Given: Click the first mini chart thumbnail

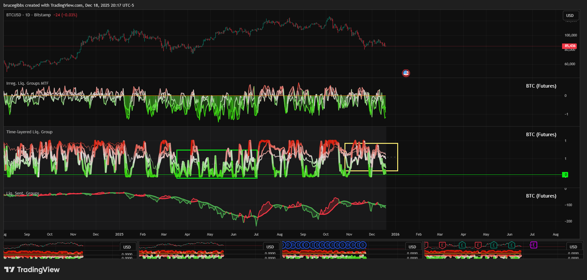Looking at the screenshot, I should click(61, 250).
